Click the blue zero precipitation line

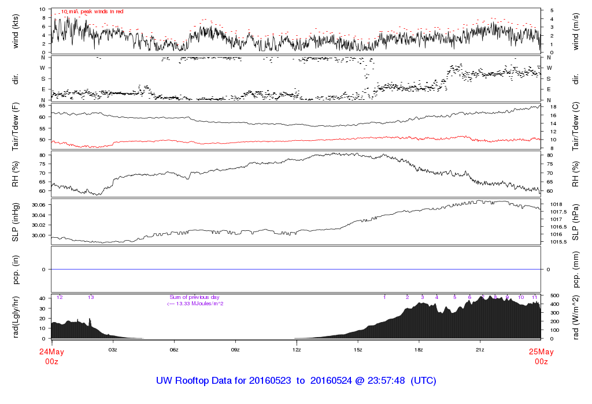click(x=296, y=270)
